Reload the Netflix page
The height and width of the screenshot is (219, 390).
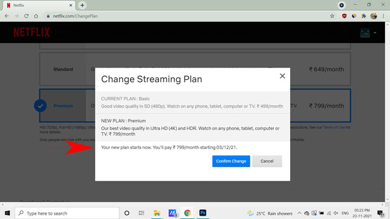tap(26, 16)
